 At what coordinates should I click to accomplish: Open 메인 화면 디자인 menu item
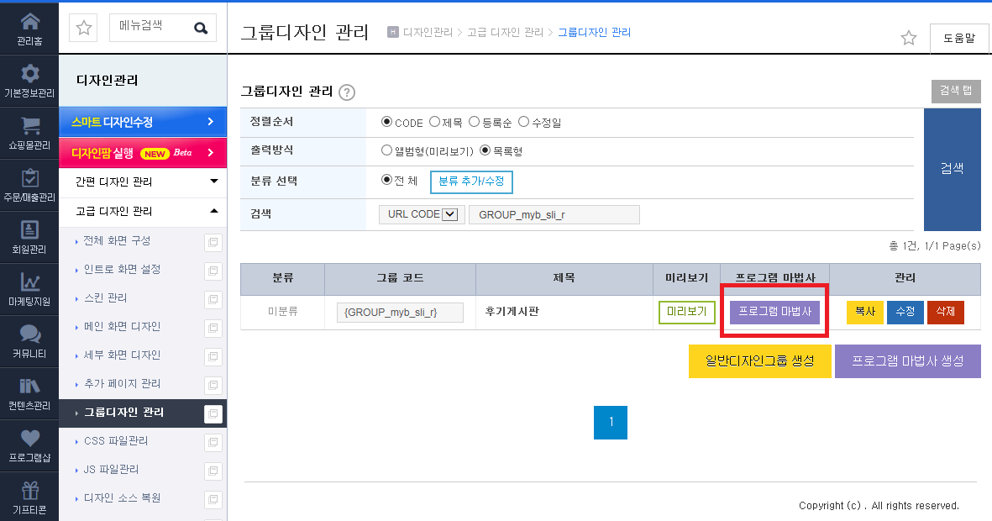click(x=122, y=327)
